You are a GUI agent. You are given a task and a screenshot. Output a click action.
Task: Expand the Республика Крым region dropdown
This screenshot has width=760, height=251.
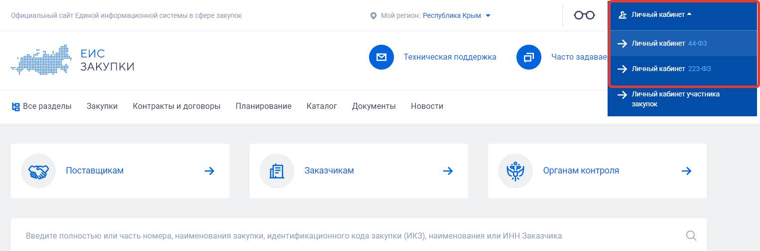click(x=457, y=16)
